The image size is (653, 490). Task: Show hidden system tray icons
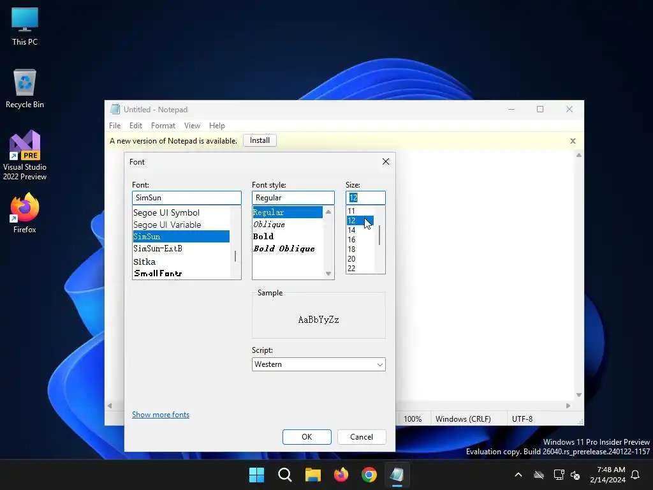(x=518, y=475)
